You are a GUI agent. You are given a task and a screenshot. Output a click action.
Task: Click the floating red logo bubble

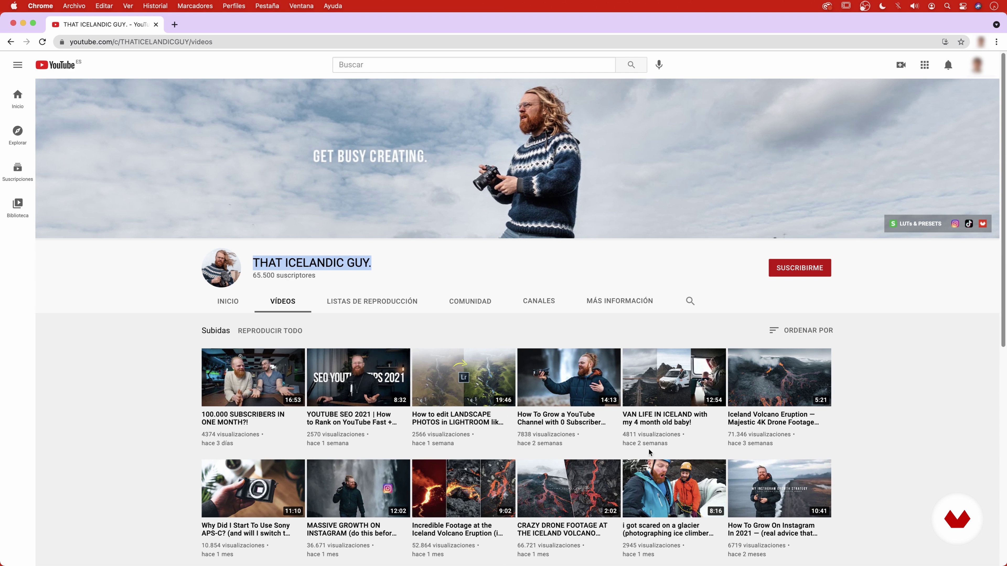coord(957,519)
